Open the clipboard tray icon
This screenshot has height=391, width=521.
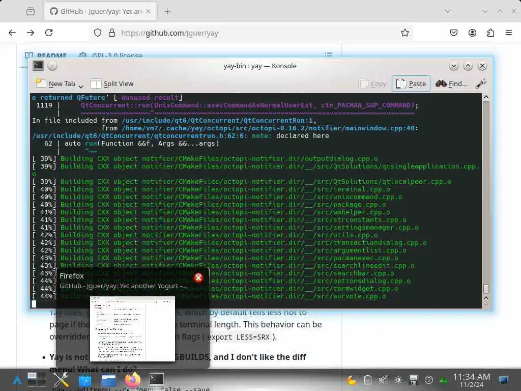(x=367, y=380)
